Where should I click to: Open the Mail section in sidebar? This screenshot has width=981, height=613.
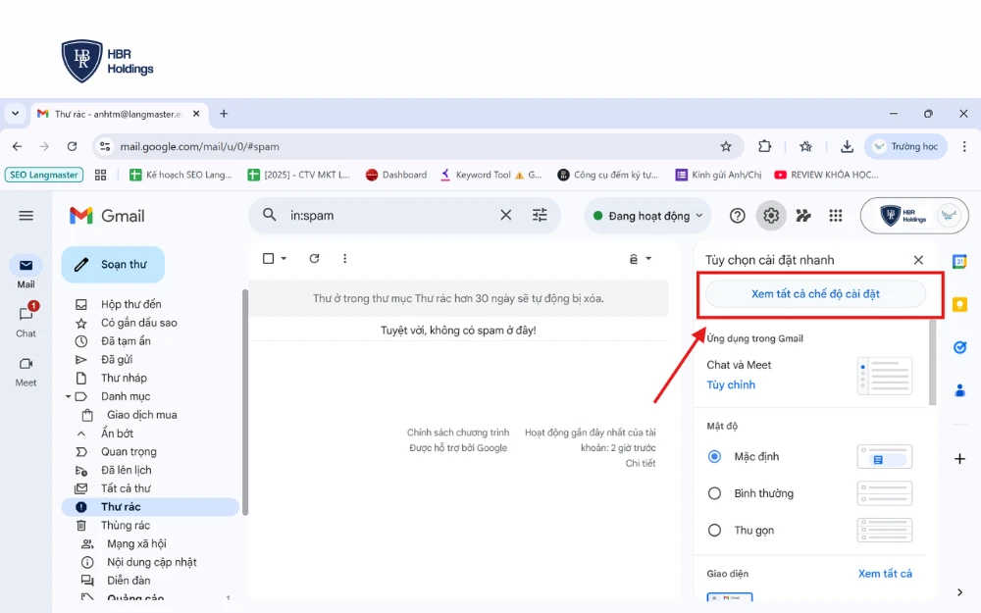pyautogui.click(x=26, y=272)
